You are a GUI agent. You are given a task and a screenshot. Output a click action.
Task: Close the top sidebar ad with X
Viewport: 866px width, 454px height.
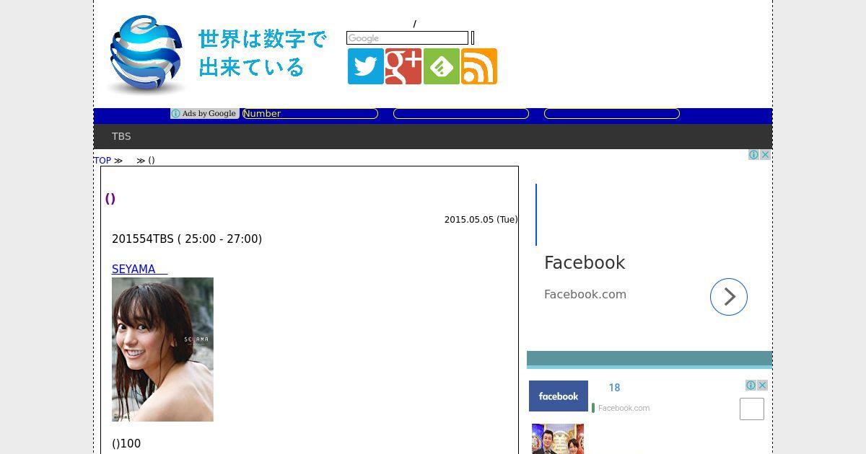(x=766, y=155)
